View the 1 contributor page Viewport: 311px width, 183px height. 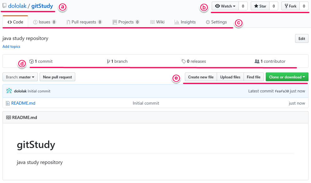[x=270, y=62]
